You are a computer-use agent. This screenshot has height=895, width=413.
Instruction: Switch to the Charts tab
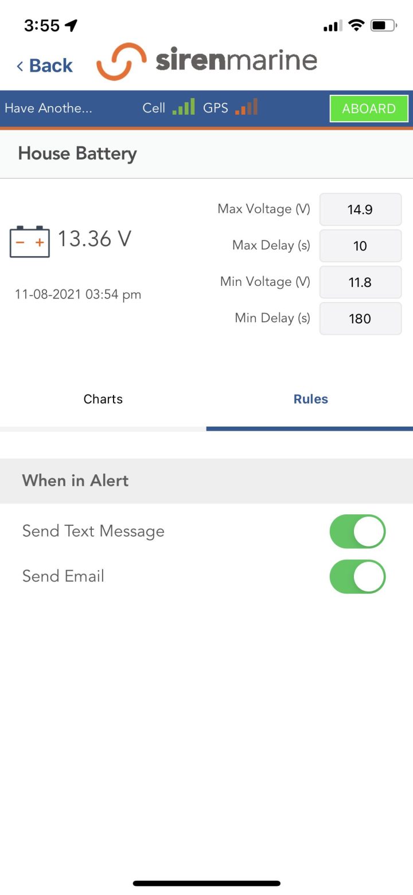tap(103, 400)
